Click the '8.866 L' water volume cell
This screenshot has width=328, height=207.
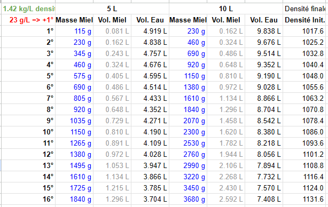264,98
